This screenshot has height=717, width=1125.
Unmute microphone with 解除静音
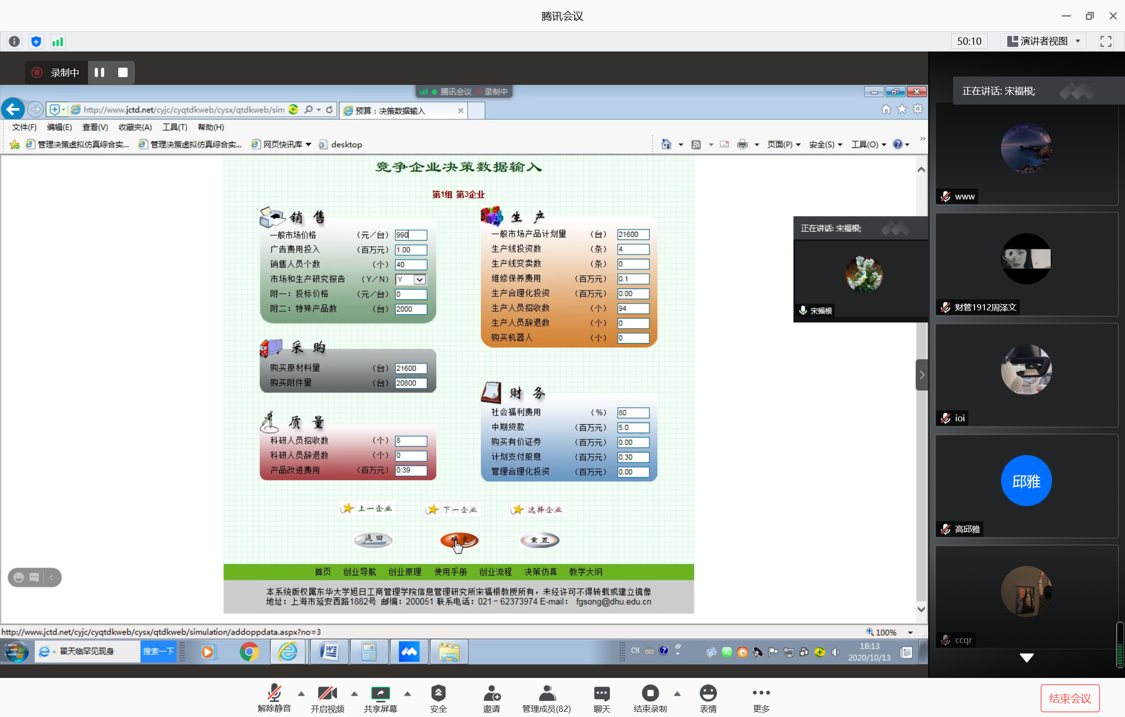(274, 694)
